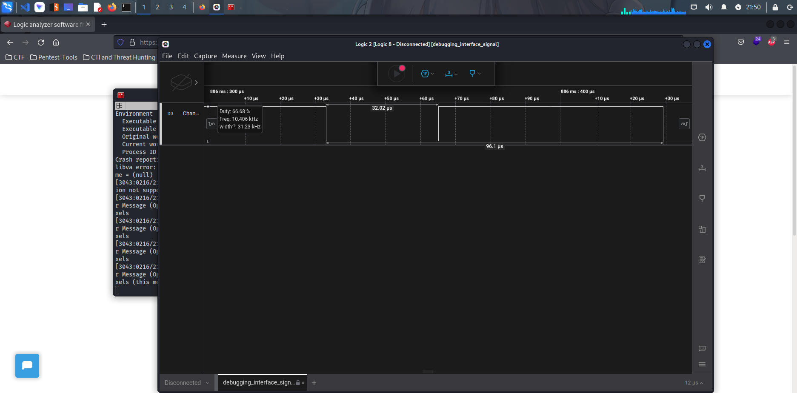Viewport: 797px width, 393px height.
Task: Open a new Firefox tab
Action: click(104, 25)
